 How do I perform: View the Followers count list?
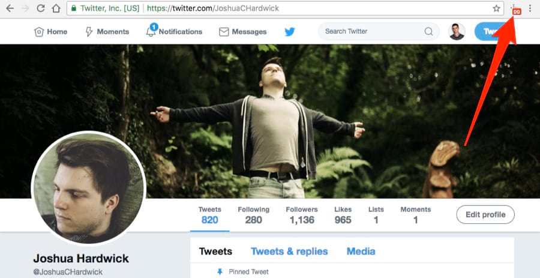[x=302, y=215]
